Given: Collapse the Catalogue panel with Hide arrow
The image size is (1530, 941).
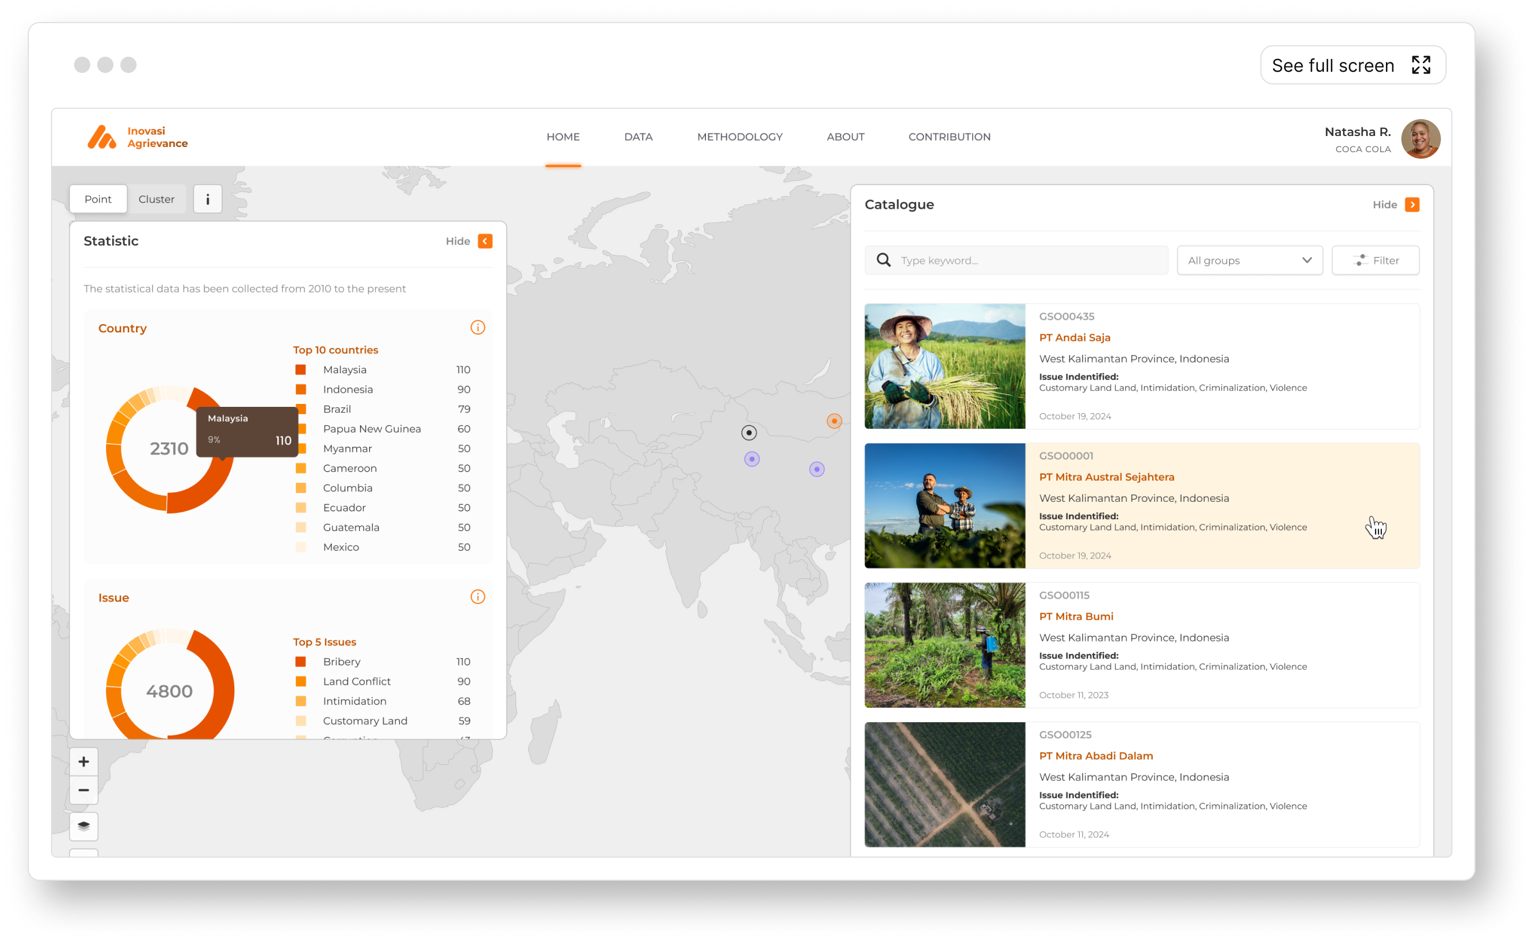Looking at the screenshot, I should [1412, 205].
